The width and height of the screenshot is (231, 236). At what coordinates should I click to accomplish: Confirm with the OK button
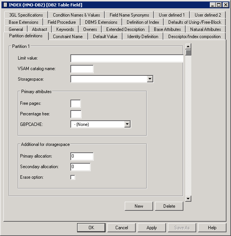click(91, 228)
